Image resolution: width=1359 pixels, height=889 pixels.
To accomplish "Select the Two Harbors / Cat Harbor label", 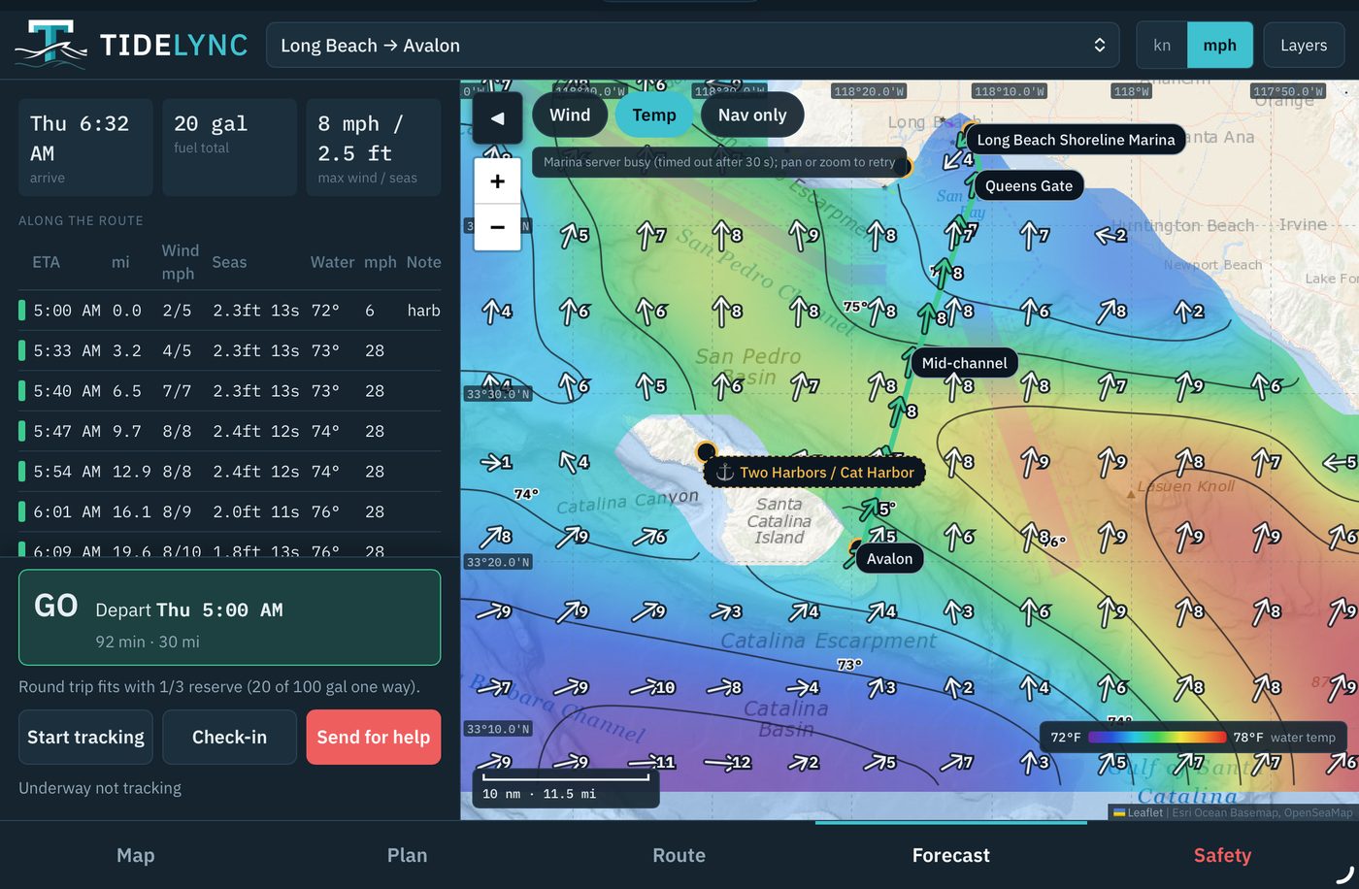I will [x=815, y=473].
